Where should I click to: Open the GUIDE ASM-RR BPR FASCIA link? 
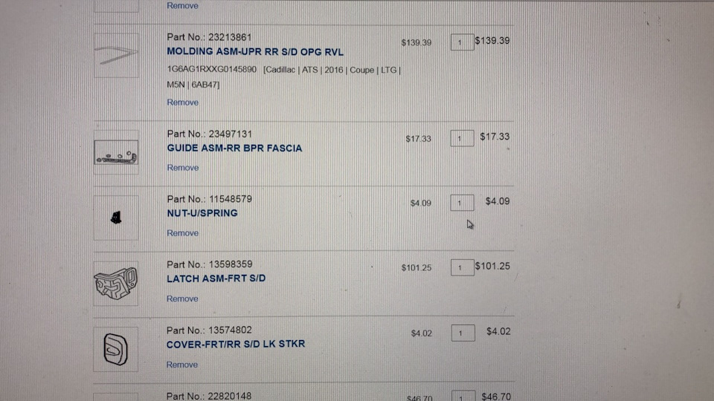234,149
